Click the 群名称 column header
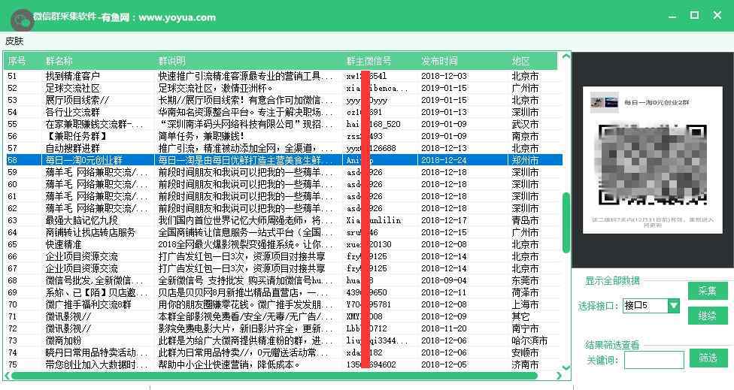734x390 pixels. [59, 61]
